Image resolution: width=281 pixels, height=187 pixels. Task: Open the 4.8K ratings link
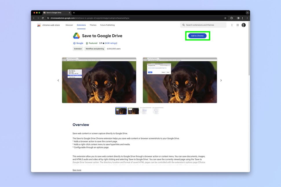click(111, 43)
